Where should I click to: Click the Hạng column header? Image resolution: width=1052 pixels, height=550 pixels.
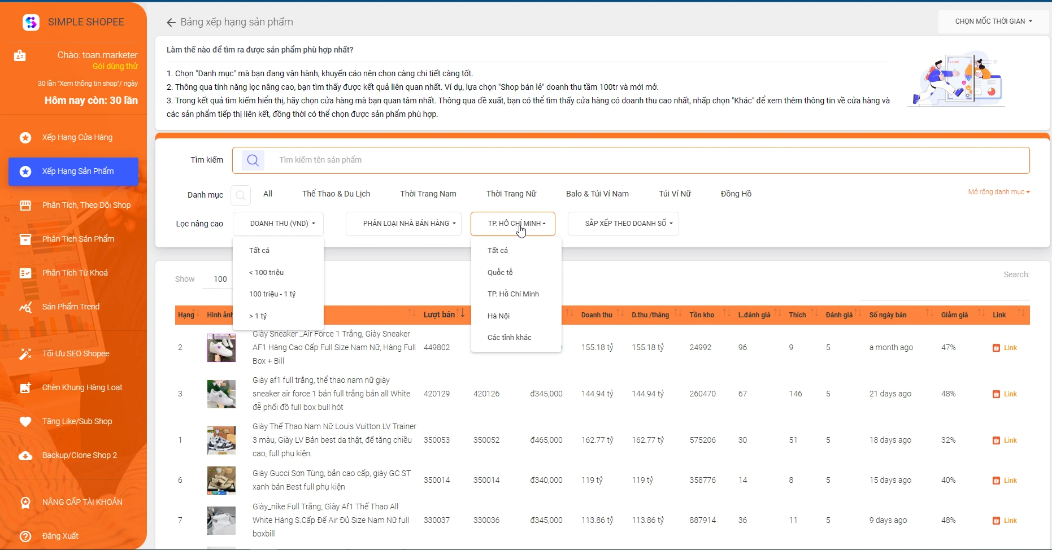pos(189,315)
